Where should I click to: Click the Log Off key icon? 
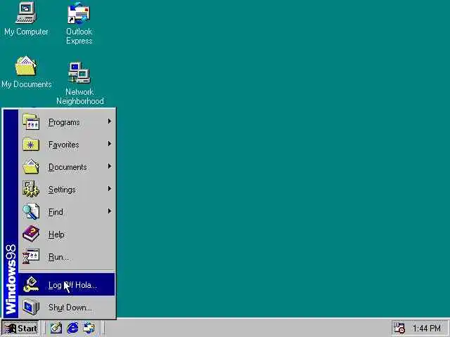point(31,284)
